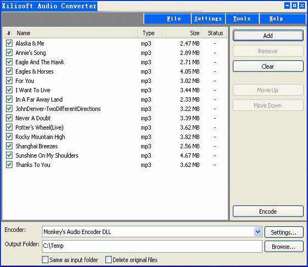Select Potter's Wheel(Live) track name
Image resolution: width=308 pixels, height=267 pixels.
click(x=40, y=127)
